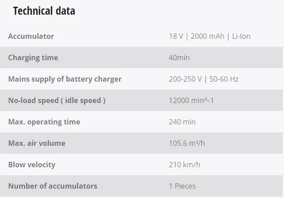The width and height of the screenshot is (284, 198).
Task: Click the 18 V voltage text
Action: (176, 36)
